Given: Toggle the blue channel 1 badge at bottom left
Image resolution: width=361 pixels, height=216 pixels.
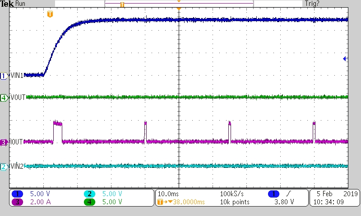Looking at the screenshot, I should click(x=19, y=193).
